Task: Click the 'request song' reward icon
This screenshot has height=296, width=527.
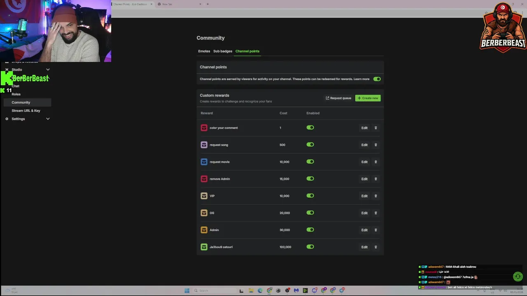Action: point(204,145)
